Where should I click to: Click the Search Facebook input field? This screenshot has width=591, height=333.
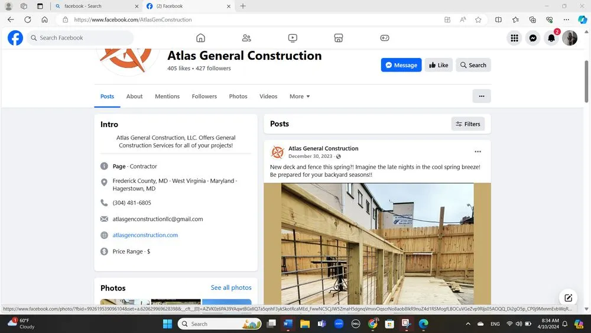83,38
